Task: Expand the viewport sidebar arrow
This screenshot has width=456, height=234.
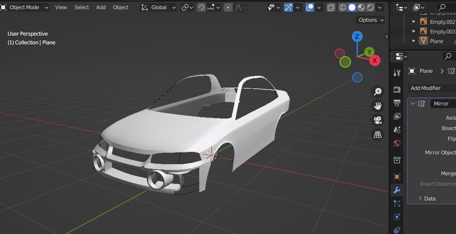Action: (x=387, y=36)
